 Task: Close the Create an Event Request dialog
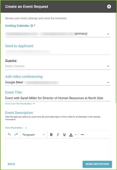pos(109,7)
